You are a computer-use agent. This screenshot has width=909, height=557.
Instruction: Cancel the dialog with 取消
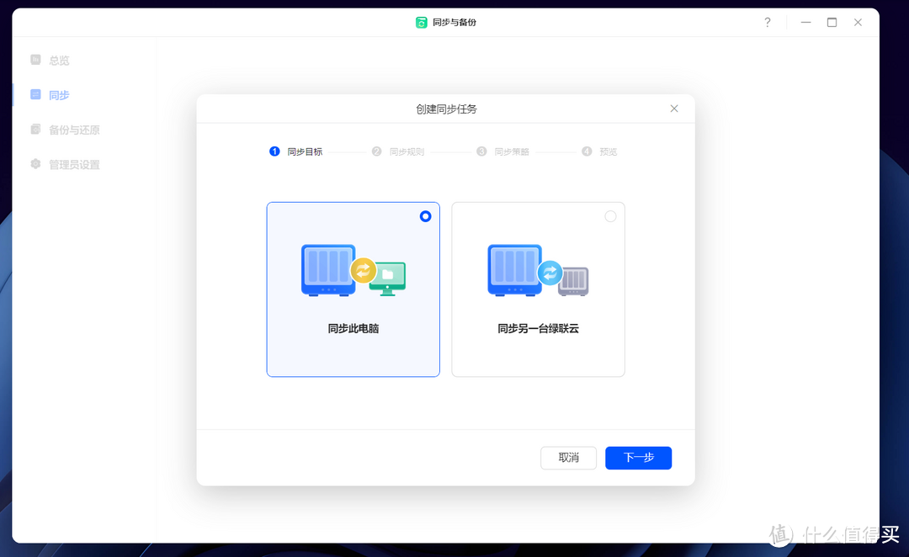[x=568, y=458]
